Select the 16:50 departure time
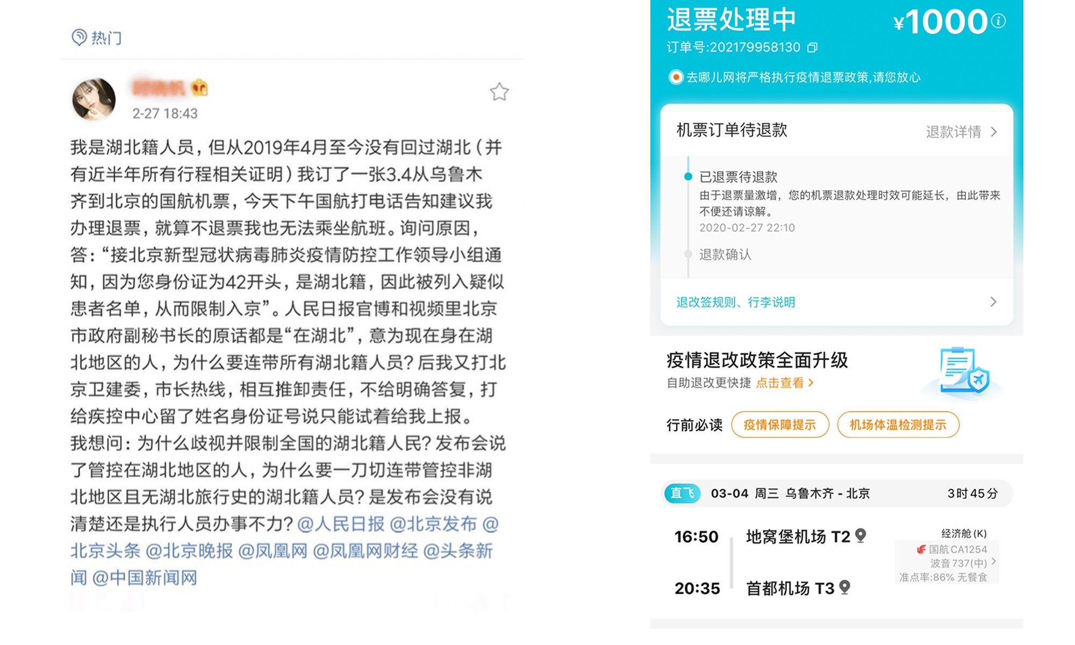1075x645 pixels. 697,536
